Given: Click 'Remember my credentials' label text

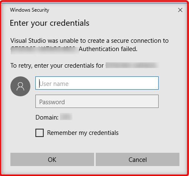Looking at the screenshot, I should click(83, 133).
